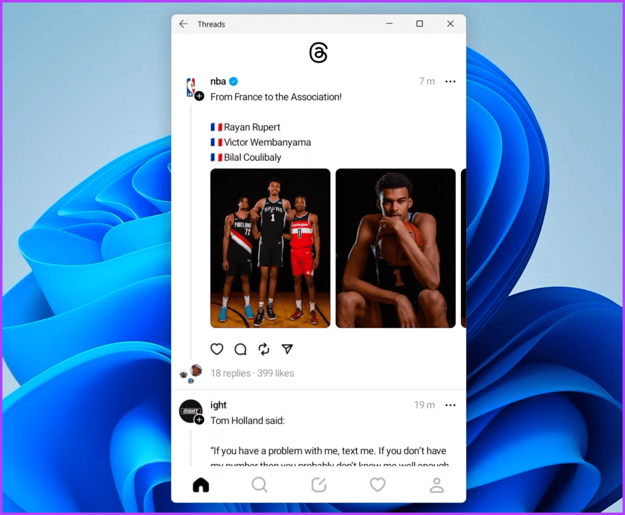The width and height of the screenshot is (625, 515).
Task: Open the group photo of three players
Action: tap(270, 248)
